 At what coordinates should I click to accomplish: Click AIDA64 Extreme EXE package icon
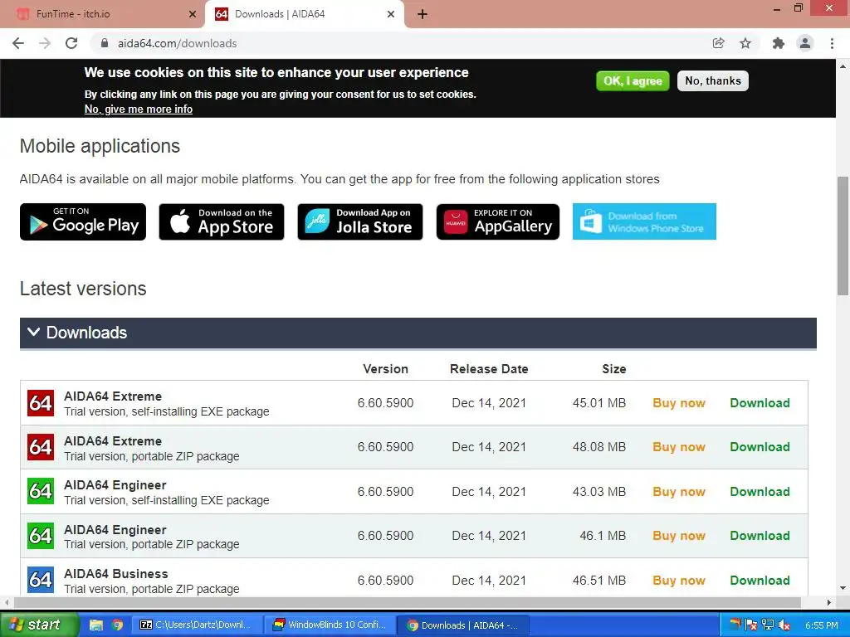(x=41, y=403)
